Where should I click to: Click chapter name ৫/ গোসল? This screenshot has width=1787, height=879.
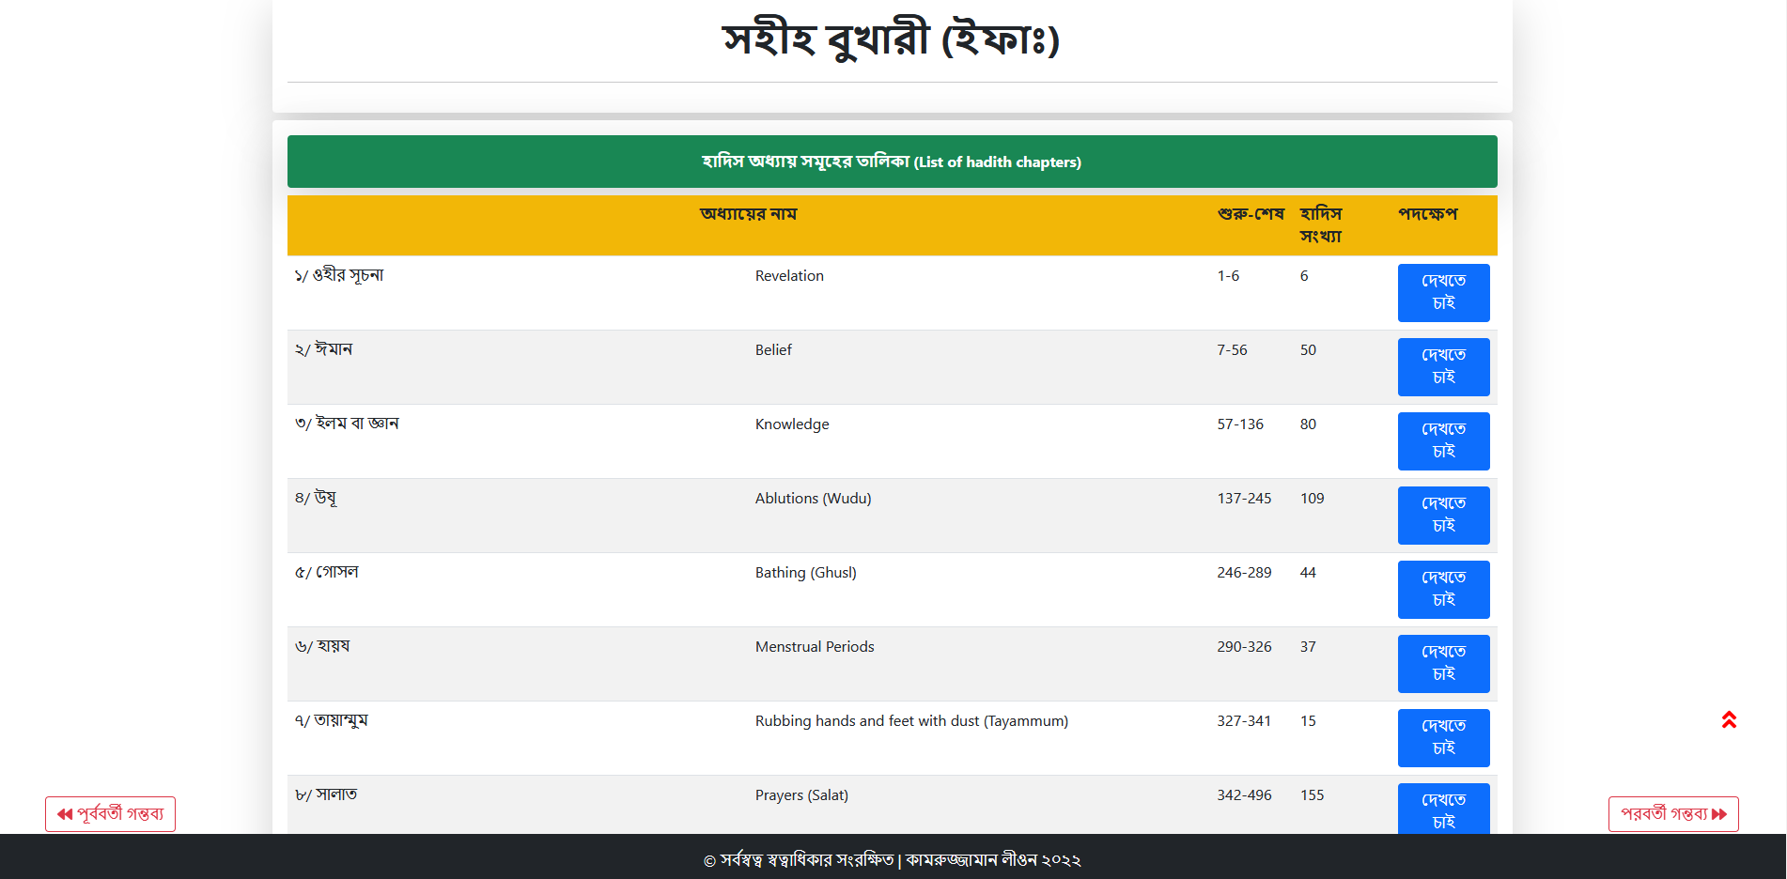(326, 572)
